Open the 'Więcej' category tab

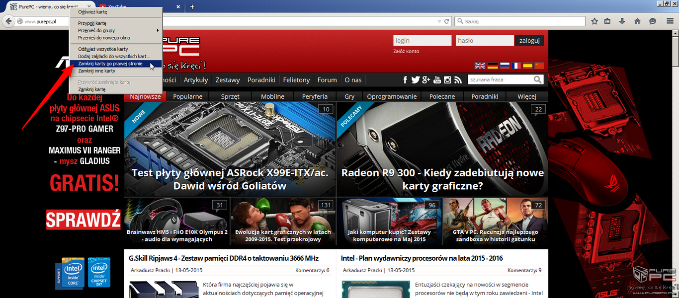coord(526,96)
